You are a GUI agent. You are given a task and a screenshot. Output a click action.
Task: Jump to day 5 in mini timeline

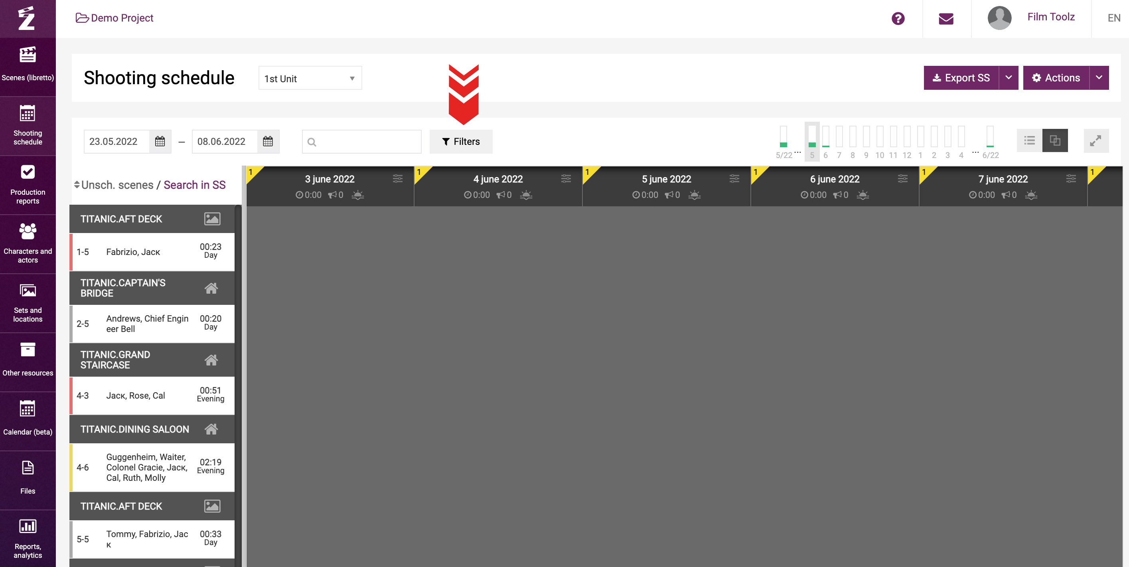[x=812, y=142]
